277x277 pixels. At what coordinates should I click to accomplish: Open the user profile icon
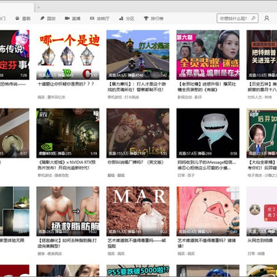[267, 18]
